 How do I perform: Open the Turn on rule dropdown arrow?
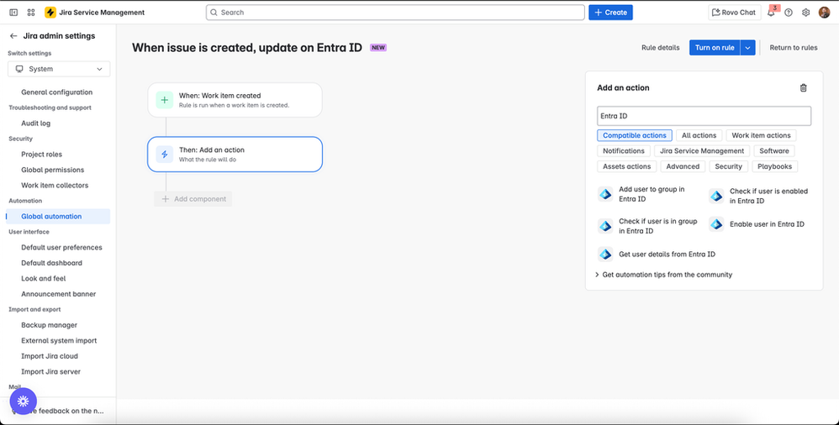748,48
